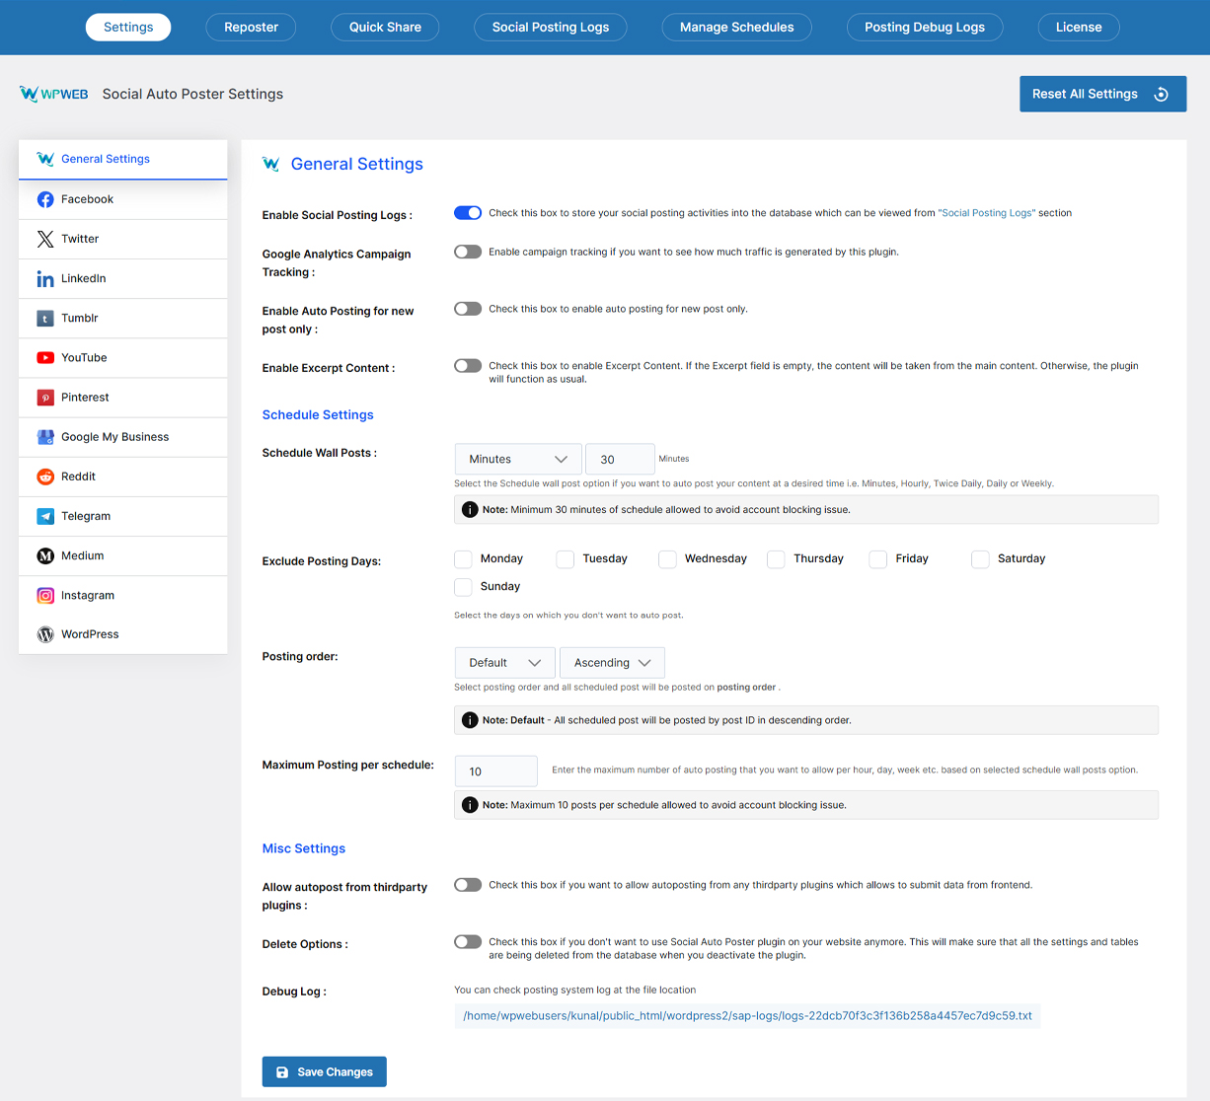The height and width of the screenshot is (1101, 1210).
Task: Open the Telegram icon in sidebar
Action: tap(45, 516)
